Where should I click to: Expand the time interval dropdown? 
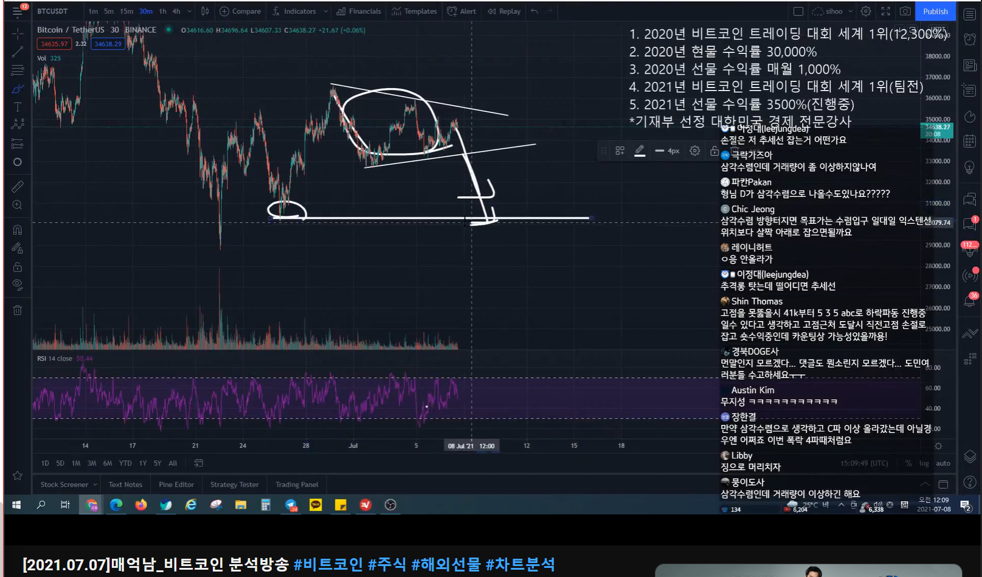tap(190, 11)
